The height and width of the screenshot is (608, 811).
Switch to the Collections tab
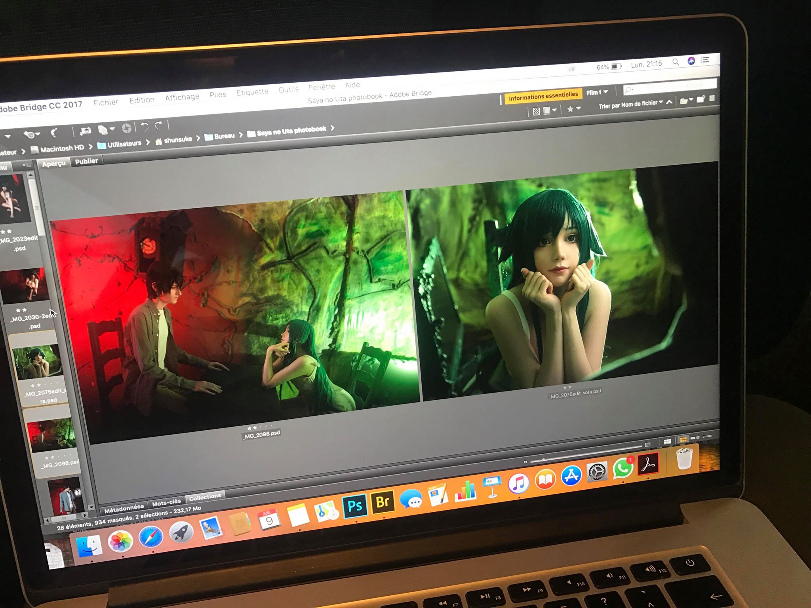[x=205, y=497]
